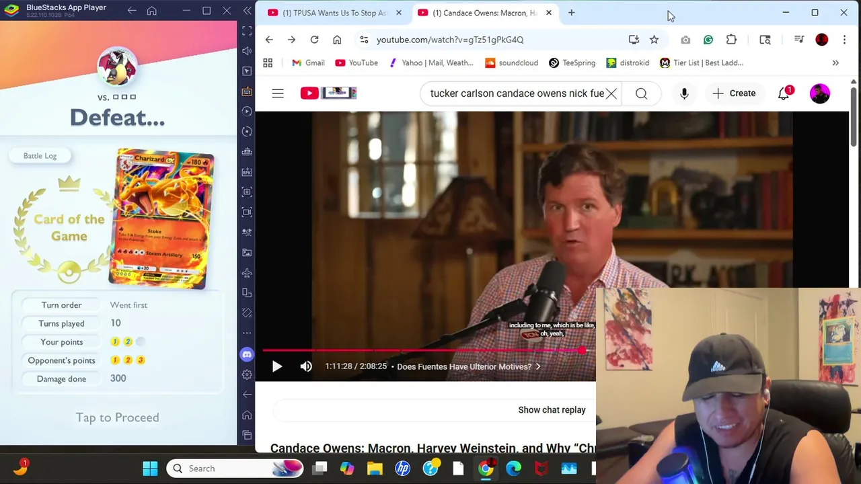The height and width of the screenshot is (484, 861).
Task: Click BlueStacks title bar back arrow
Action: (x=132, y=11)
